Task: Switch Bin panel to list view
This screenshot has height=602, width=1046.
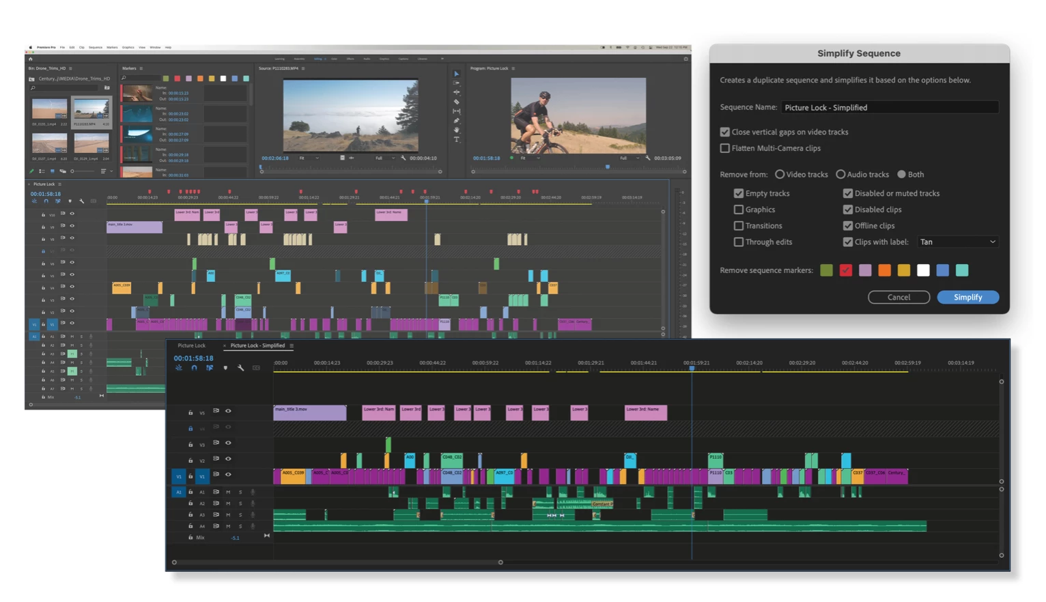Action: [42, 171]
